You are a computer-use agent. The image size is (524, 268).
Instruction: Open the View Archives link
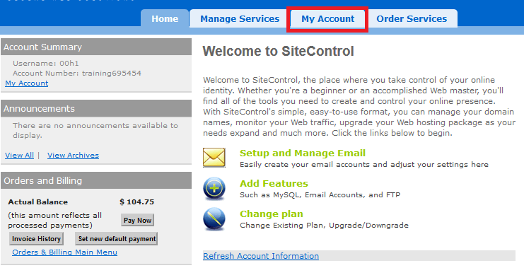tap(73, 155)
